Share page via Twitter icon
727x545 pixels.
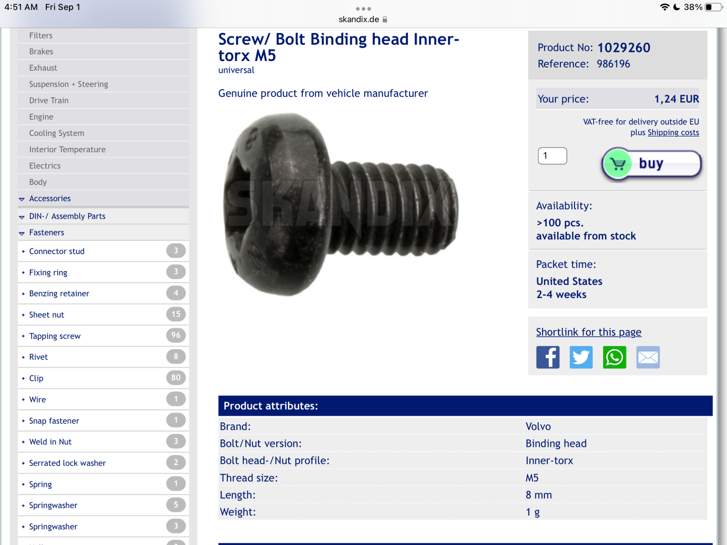[x=581, y=357]
